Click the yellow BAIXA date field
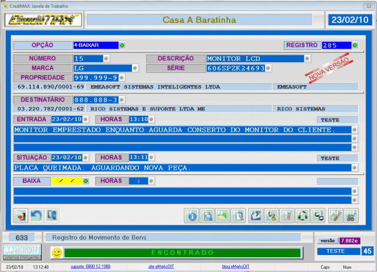This screenshot has height=272, width=377. [x=65, y=181]
